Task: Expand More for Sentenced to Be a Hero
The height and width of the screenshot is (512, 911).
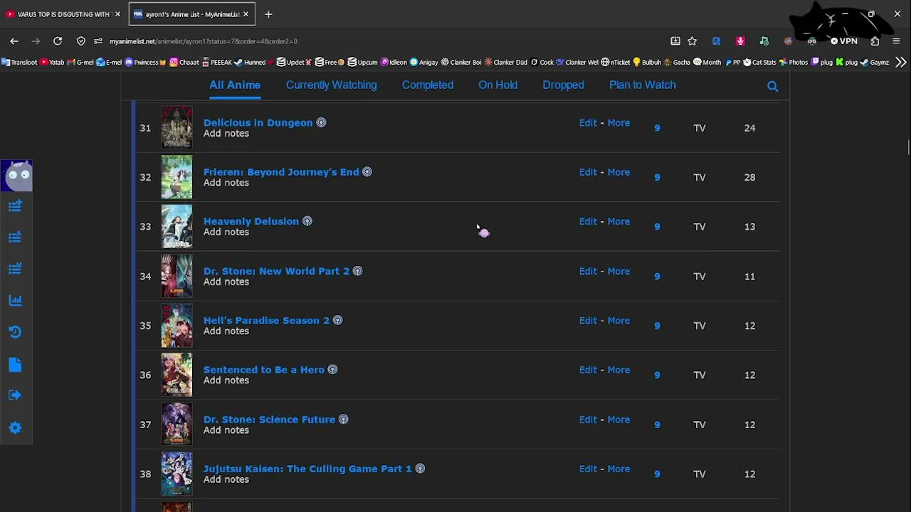Action: point(618,370)
